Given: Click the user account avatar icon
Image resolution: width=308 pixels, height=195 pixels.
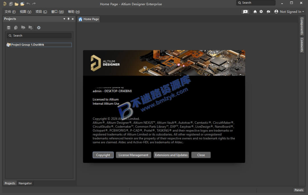Looking at the screenshot, I should click(276, 12).
